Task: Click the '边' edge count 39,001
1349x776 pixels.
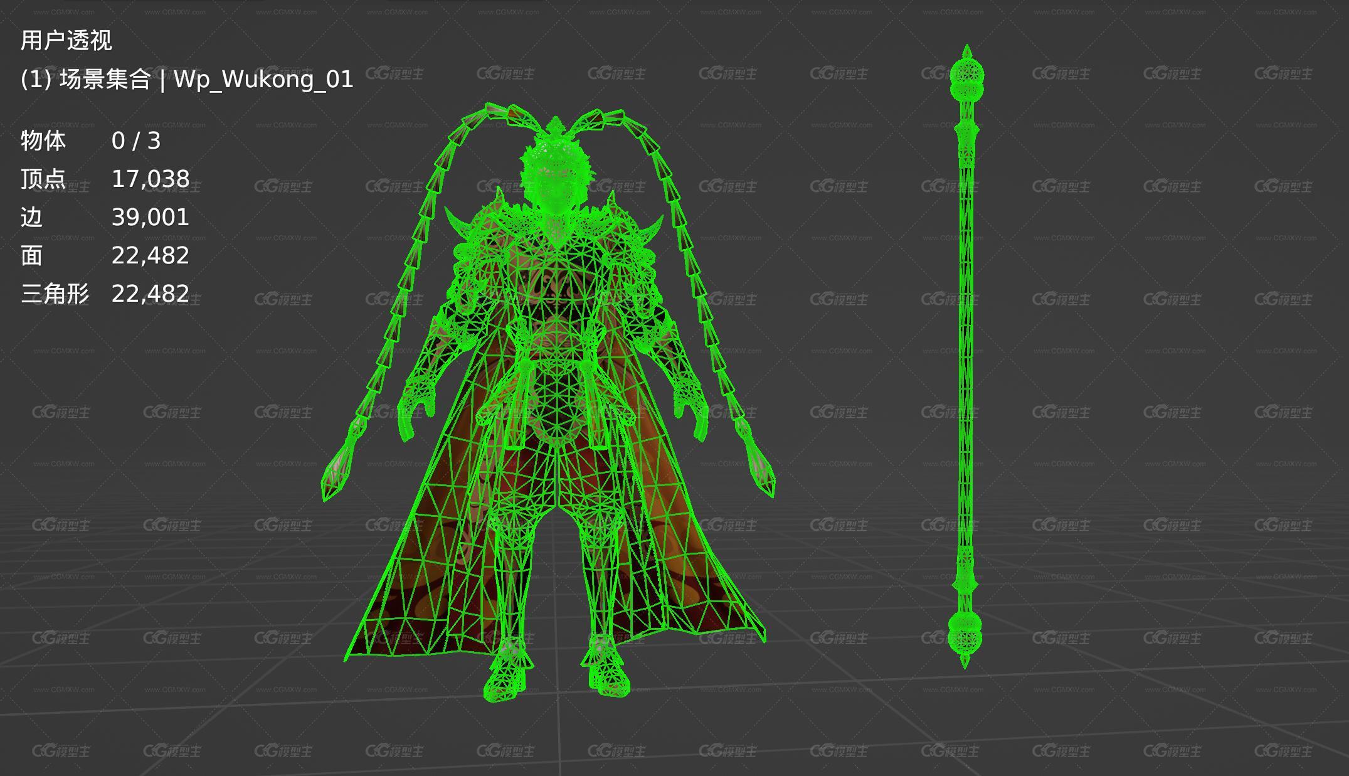Action: tap(151, 218)
